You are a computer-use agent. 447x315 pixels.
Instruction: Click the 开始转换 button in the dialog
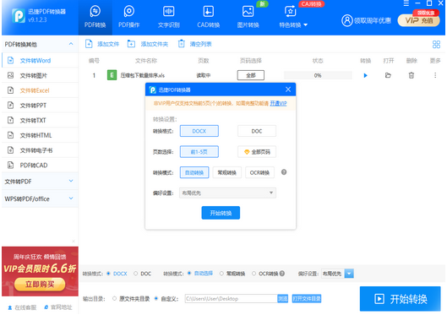(x=221, y=213)
